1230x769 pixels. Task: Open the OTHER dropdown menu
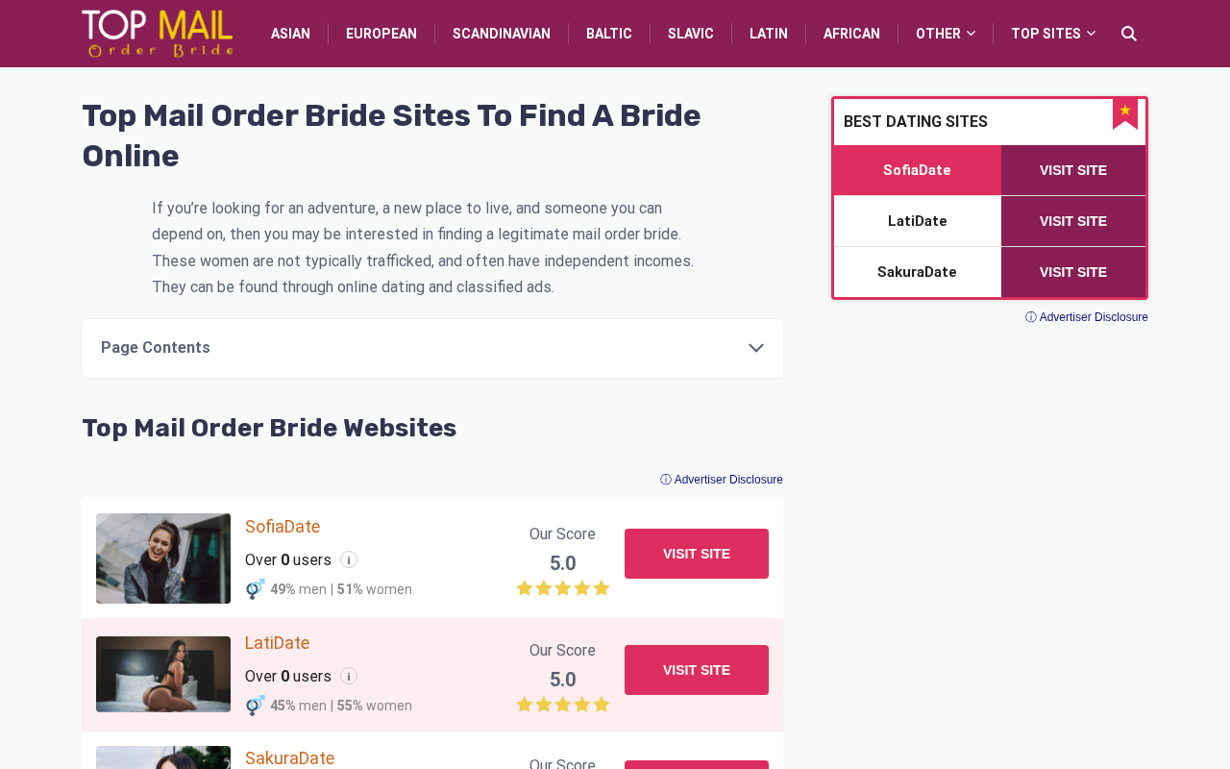coord(946,34)
